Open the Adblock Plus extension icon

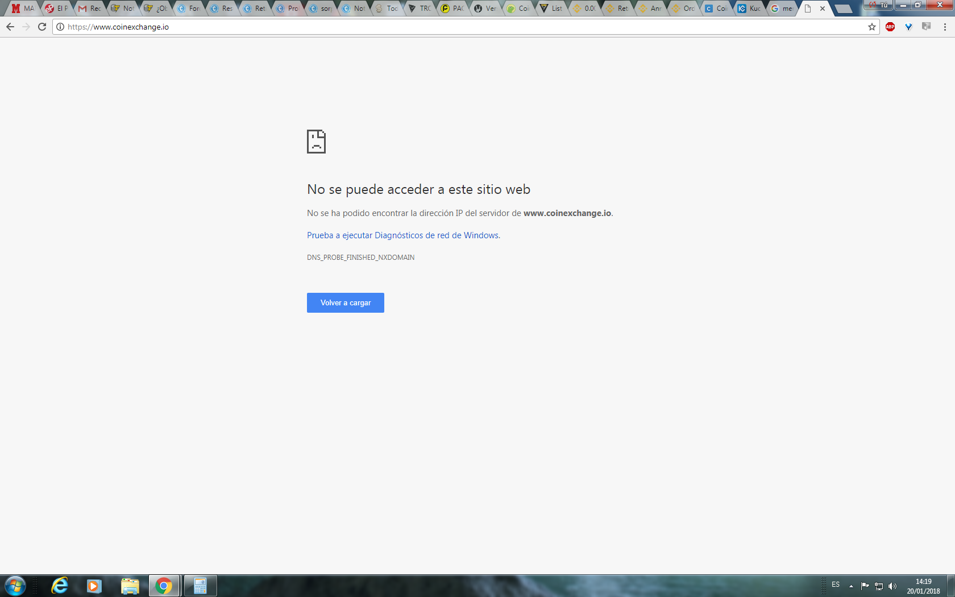(890, 27)
